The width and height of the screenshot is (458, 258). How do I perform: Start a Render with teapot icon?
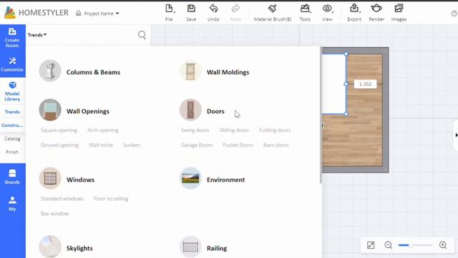pyautogui.click(x=376, y=8)
